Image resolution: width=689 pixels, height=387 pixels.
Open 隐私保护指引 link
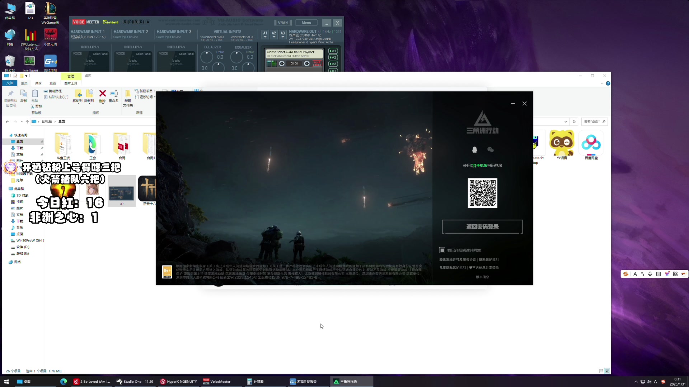pos(489,260)
